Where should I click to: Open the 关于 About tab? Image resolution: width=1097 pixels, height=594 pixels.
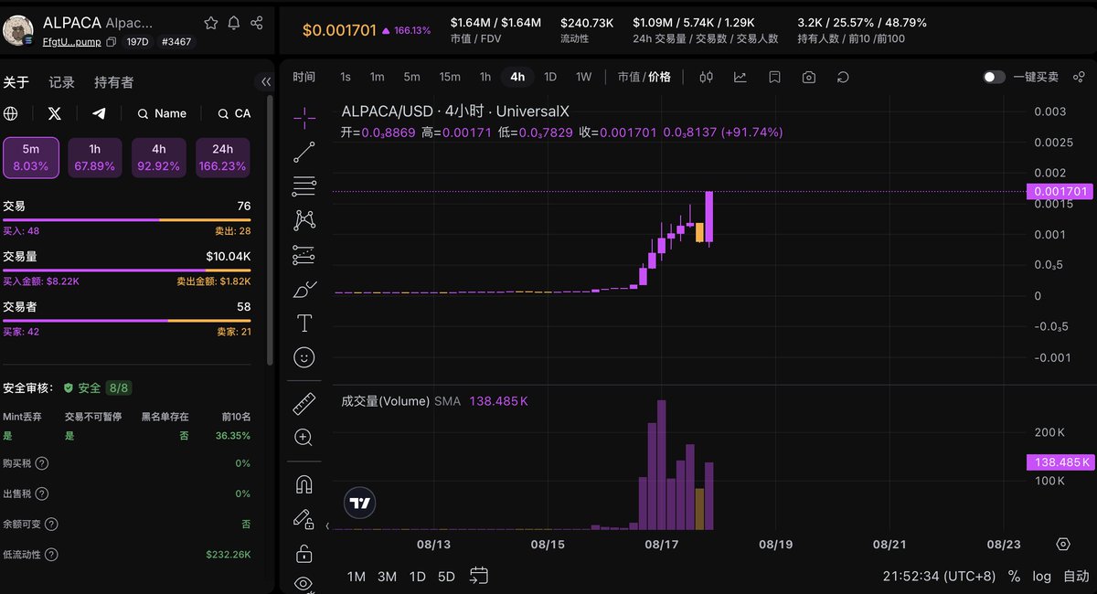pos(16,82)
